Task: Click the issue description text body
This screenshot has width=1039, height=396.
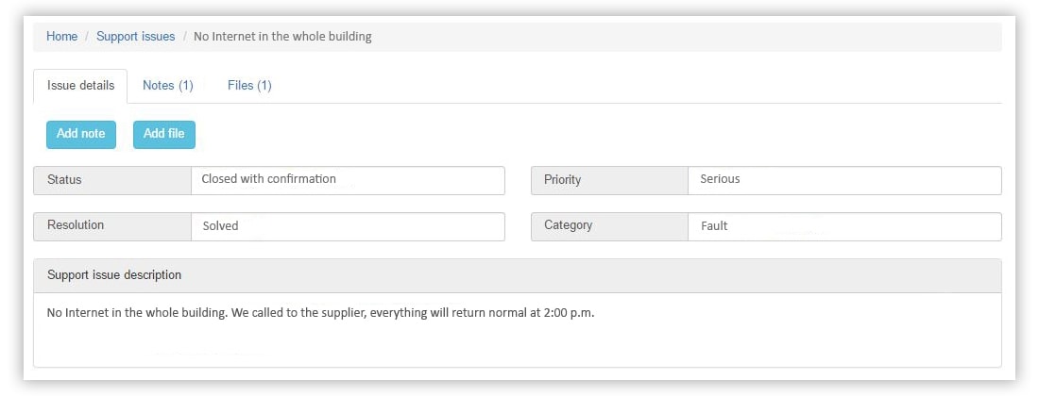Action: [x=321, y=313]
